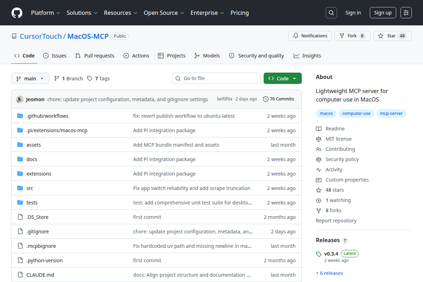Screen dimensions: 423x282
Task: Expand the Resources menu
Action: click(x=121, y=13)
